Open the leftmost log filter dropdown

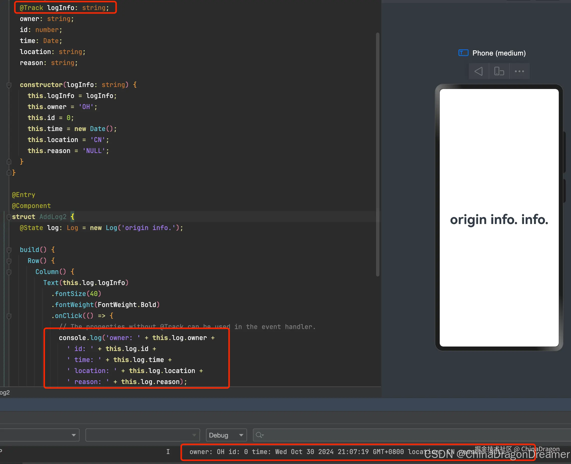[x=73, y=435]
